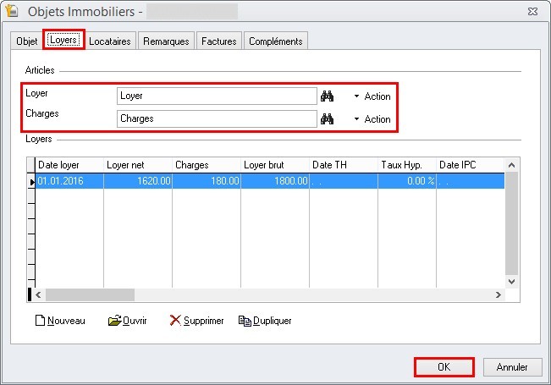Click the application icon in title bar
This screenshot has height=385, width=551.
tap(13, 11)
